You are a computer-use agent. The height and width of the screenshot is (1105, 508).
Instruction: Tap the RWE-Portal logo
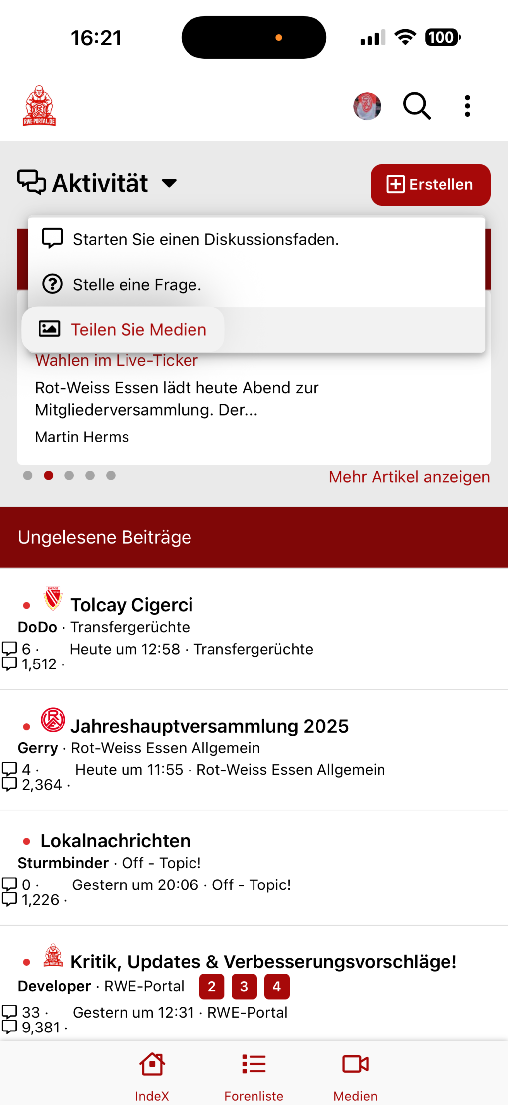pyautogui.click(x=39, y=106)
